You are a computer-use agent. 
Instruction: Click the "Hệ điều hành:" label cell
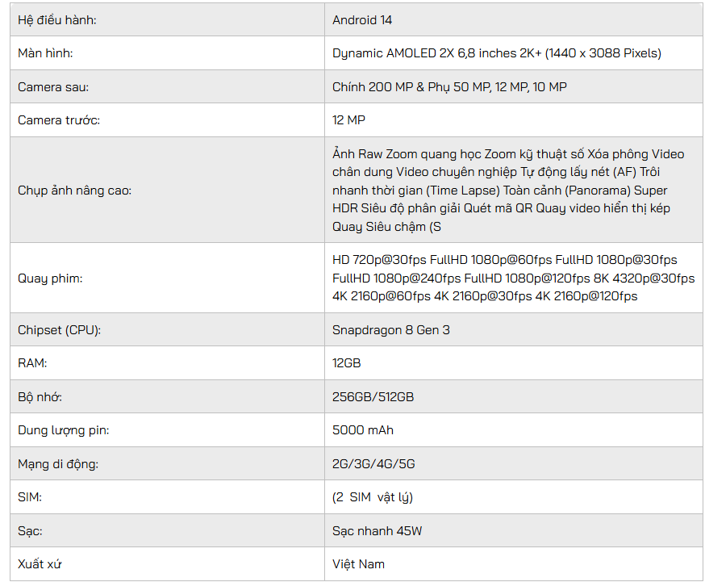[x=57, y=19]
